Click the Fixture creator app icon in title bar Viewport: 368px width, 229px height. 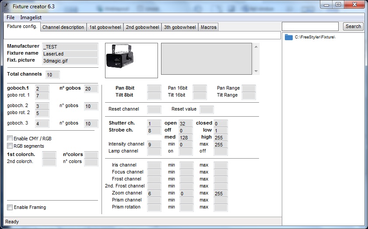(7, 7)
